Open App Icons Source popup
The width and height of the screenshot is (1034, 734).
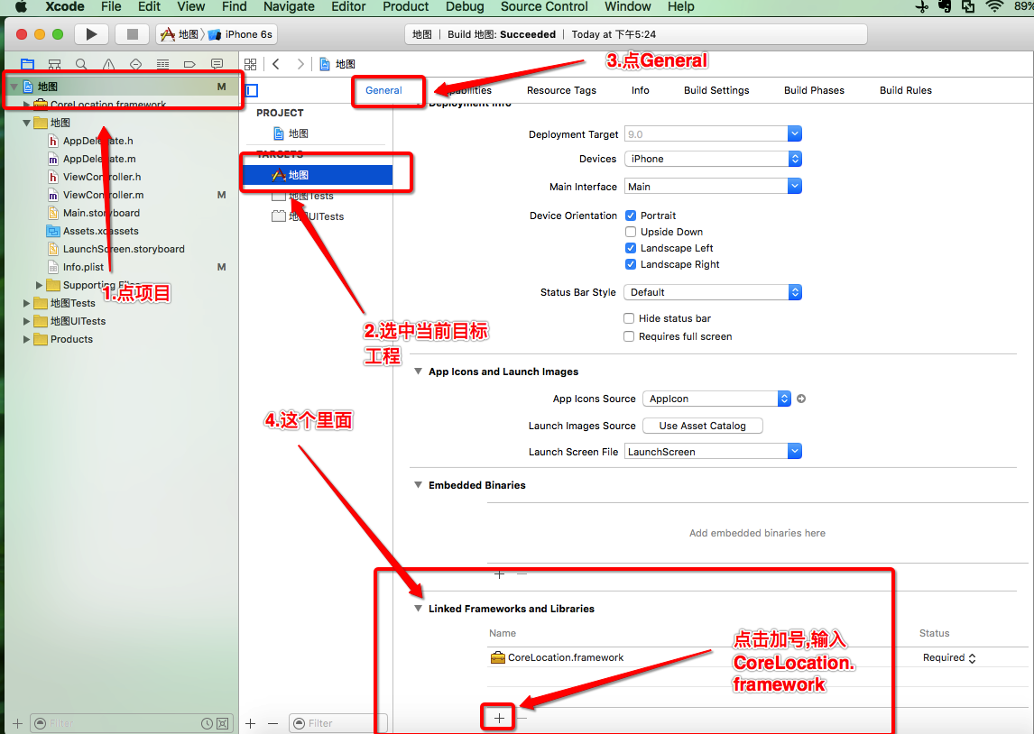click(716, 399)
